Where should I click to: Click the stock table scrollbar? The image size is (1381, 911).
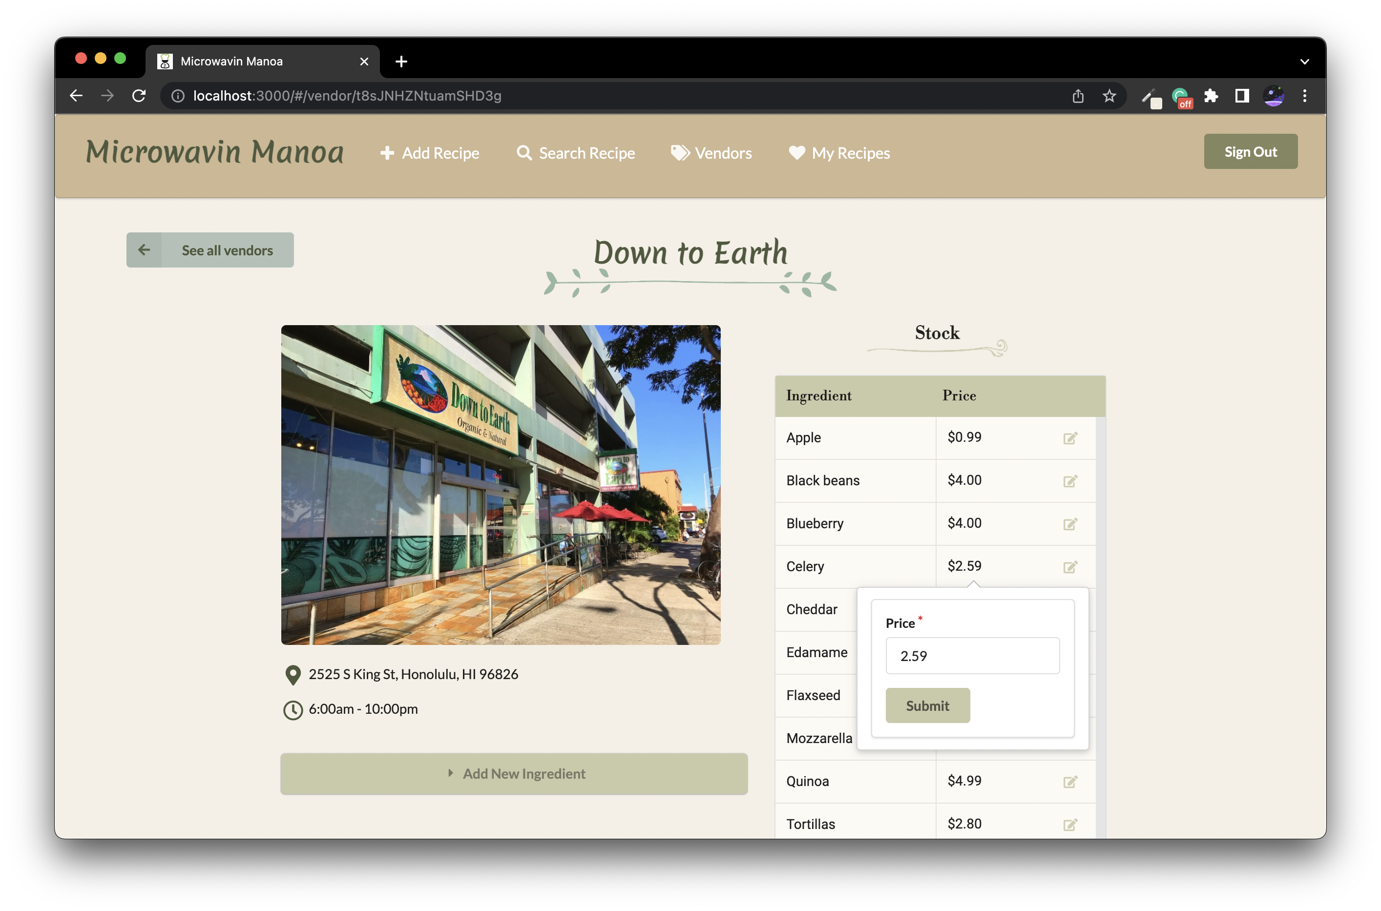(x=1101, y=627)
